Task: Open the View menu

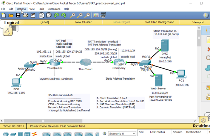Action: click(32, 9)
